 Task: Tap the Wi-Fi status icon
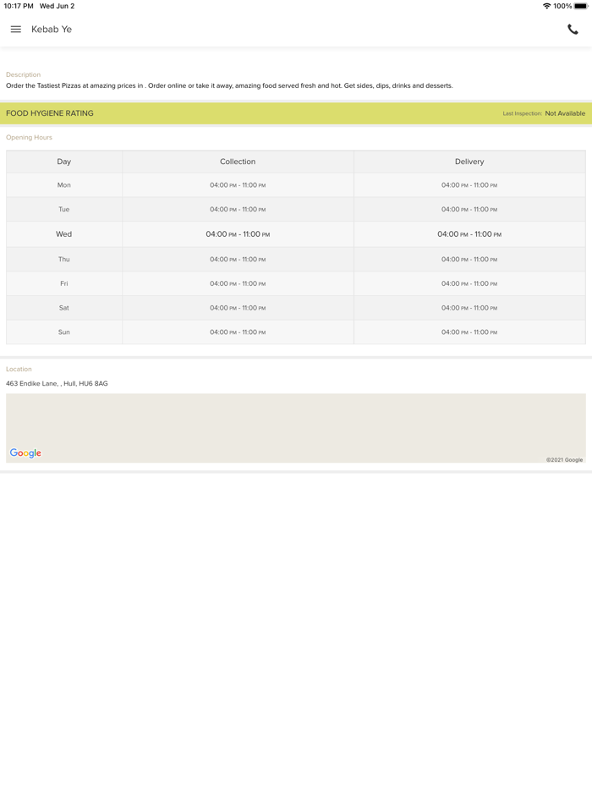546,6
